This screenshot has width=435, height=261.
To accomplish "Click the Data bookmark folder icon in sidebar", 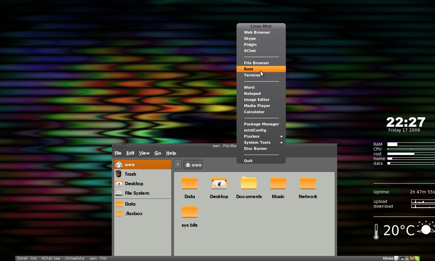I will point(119,204).
